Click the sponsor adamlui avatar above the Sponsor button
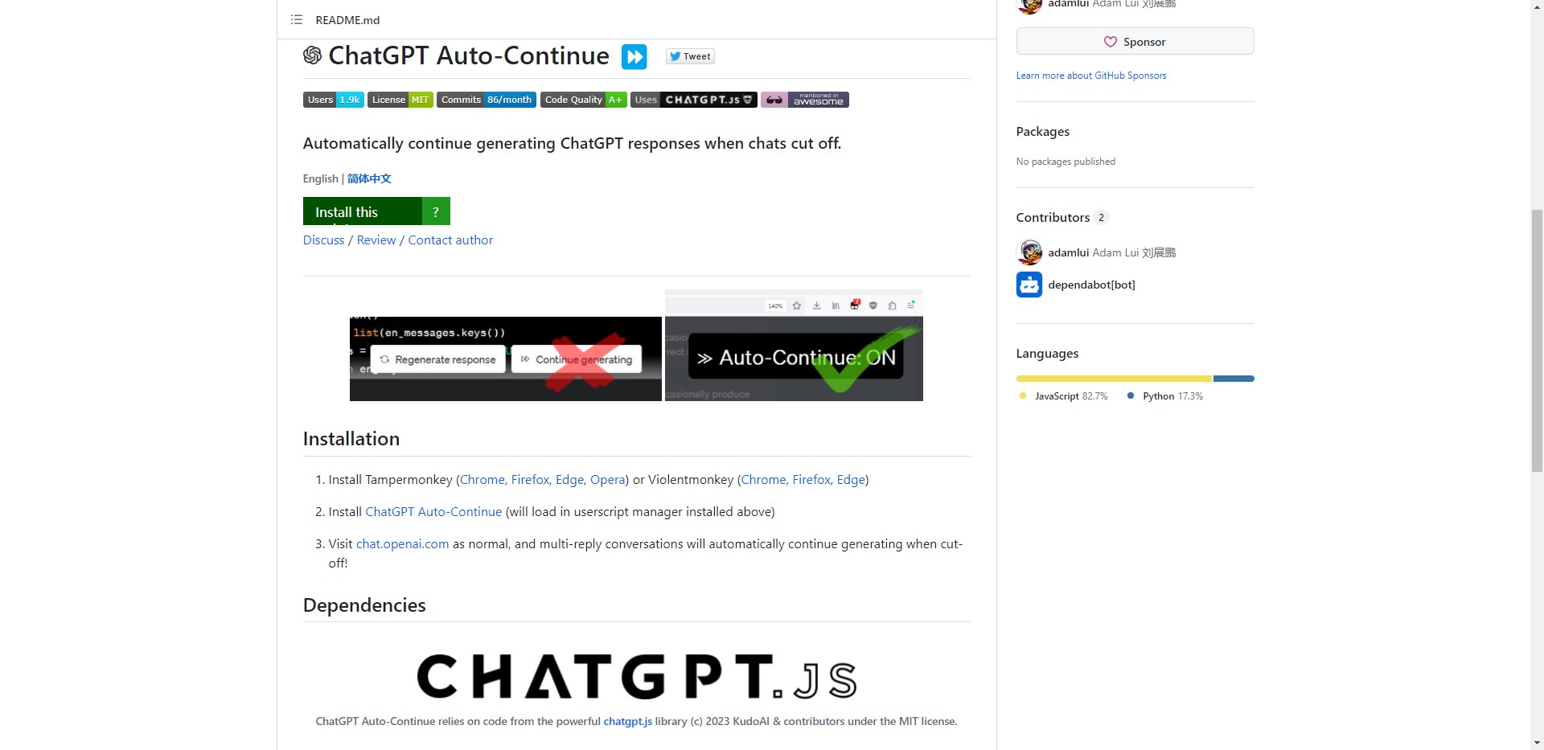 point(1029,6)
